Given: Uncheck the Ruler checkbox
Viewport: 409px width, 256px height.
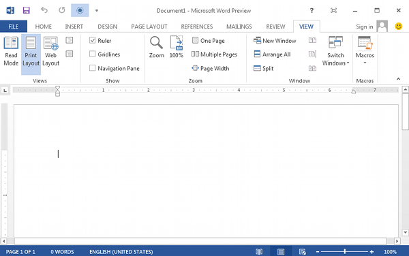Looking at the screenshot, I should point(92,40).
